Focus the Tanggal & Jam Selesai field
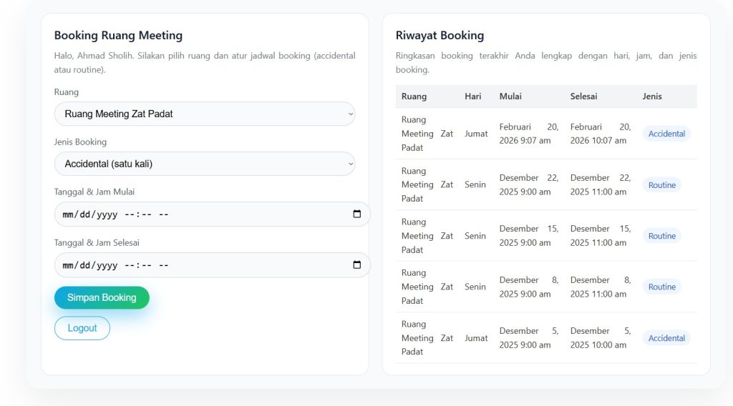The height and width of the screenshot is (406, 733). [200, 265]
